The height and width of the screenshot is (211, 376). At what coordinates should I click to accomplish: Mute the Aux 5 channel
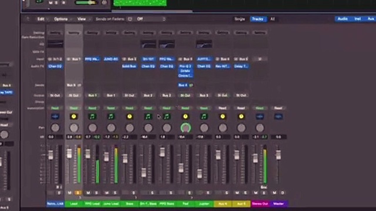point(237,193)
